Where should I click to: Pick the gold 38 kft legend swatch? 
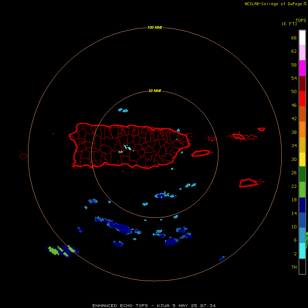302,145
